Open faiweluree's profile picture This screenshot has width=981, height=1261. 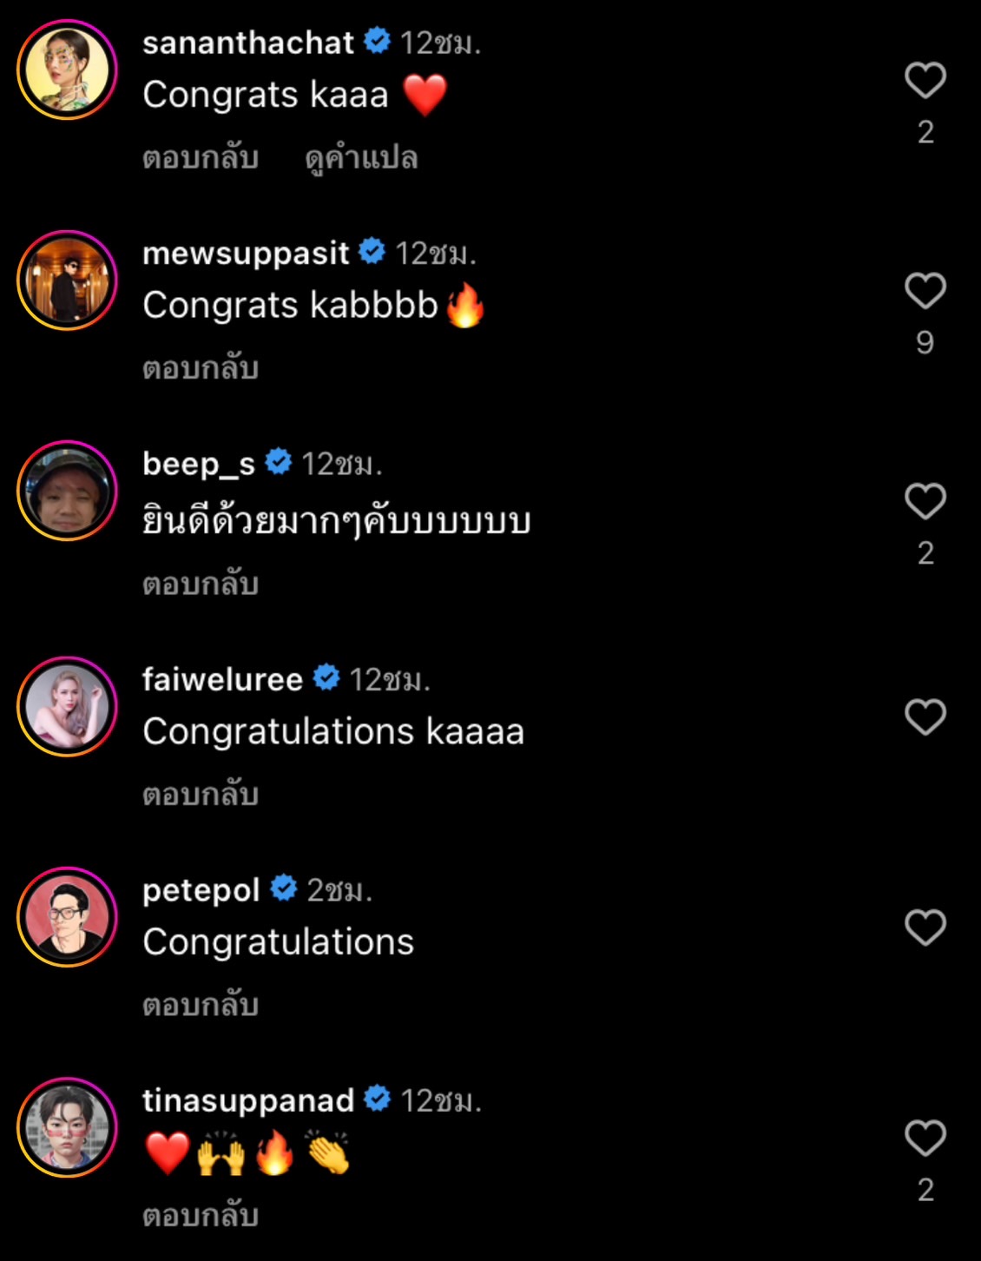(67, 706)
